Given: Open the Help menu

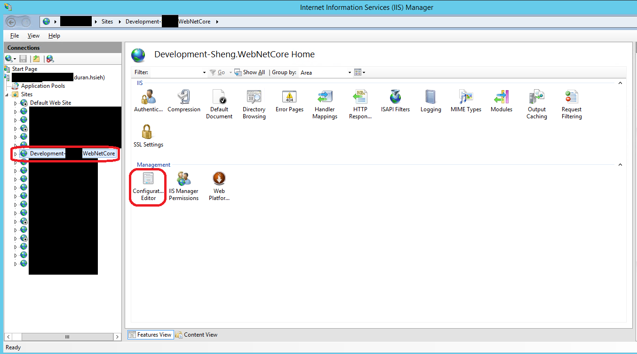Looking at the screenshot, I should 54,36.
